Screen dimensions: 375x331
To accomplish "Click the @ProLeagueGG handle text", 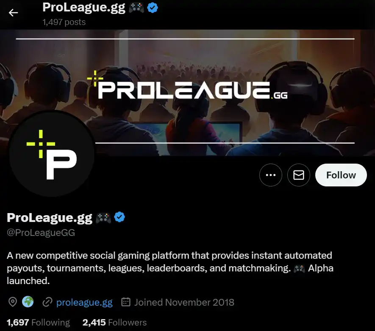I will pyautogui.click(x=41, y=233).
